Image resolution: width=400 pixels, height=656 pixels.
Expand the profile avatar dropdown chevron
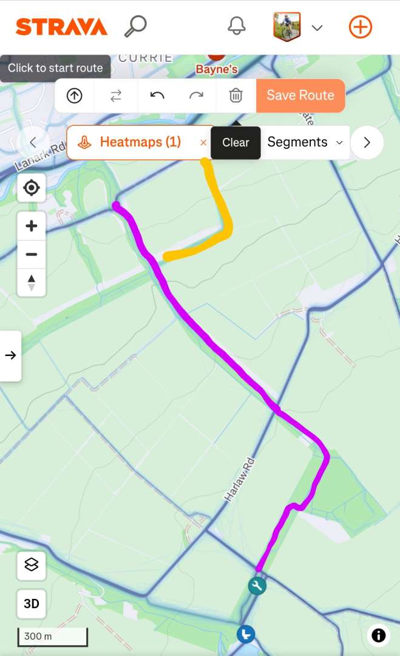[x=317, y=27]
